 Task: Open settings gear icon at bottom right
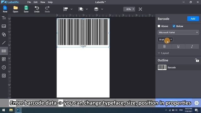coord(197,103)
